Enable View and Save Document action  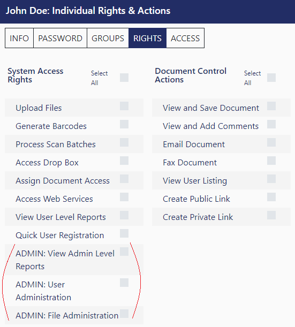tap(271, 106)
